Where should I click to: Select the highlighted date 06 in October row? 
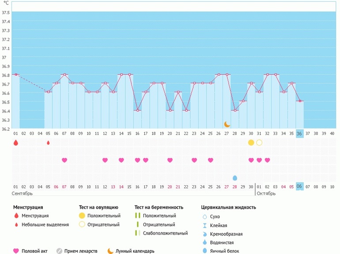[300, 187]
